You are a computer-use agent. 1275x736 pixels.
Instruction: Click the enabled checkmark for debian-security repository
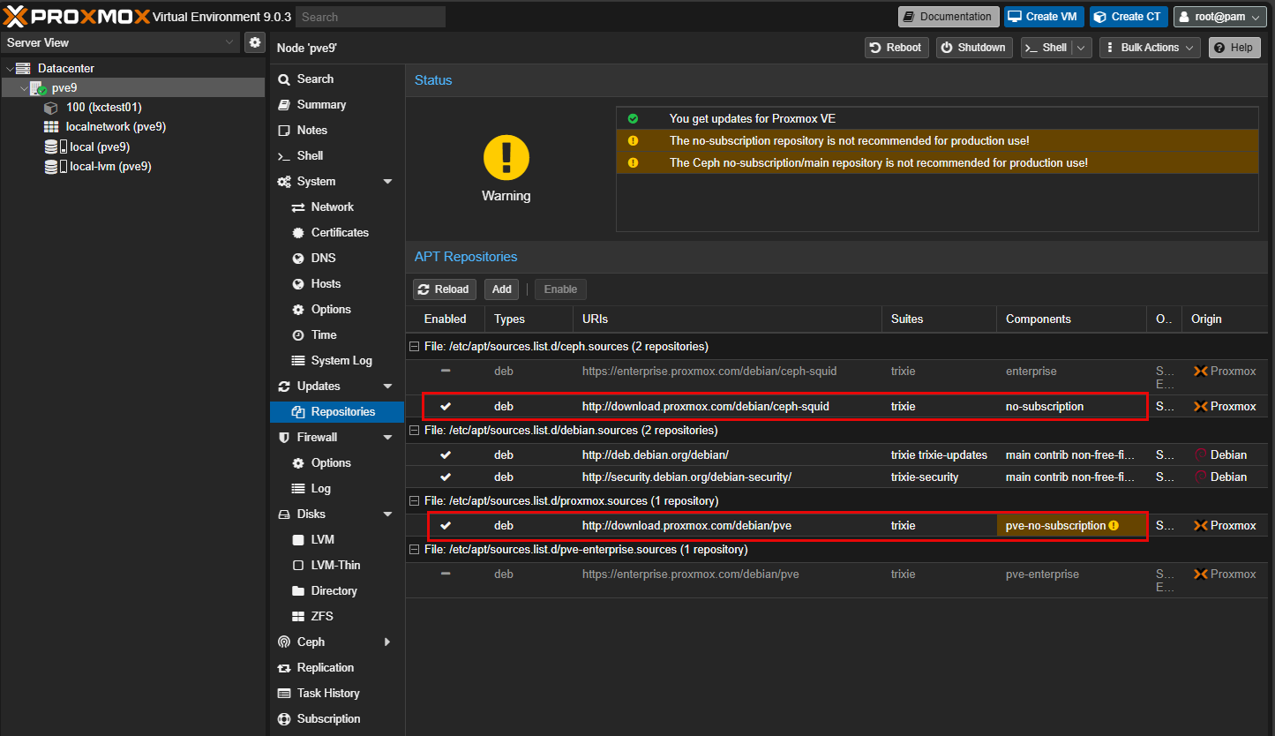(446, 477)
